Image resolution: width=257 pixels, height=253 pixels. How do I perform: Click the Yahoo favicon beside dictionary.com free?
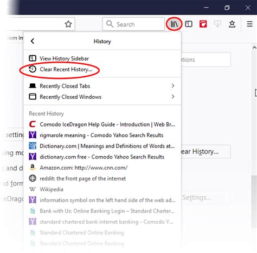(x=33, y=157)
